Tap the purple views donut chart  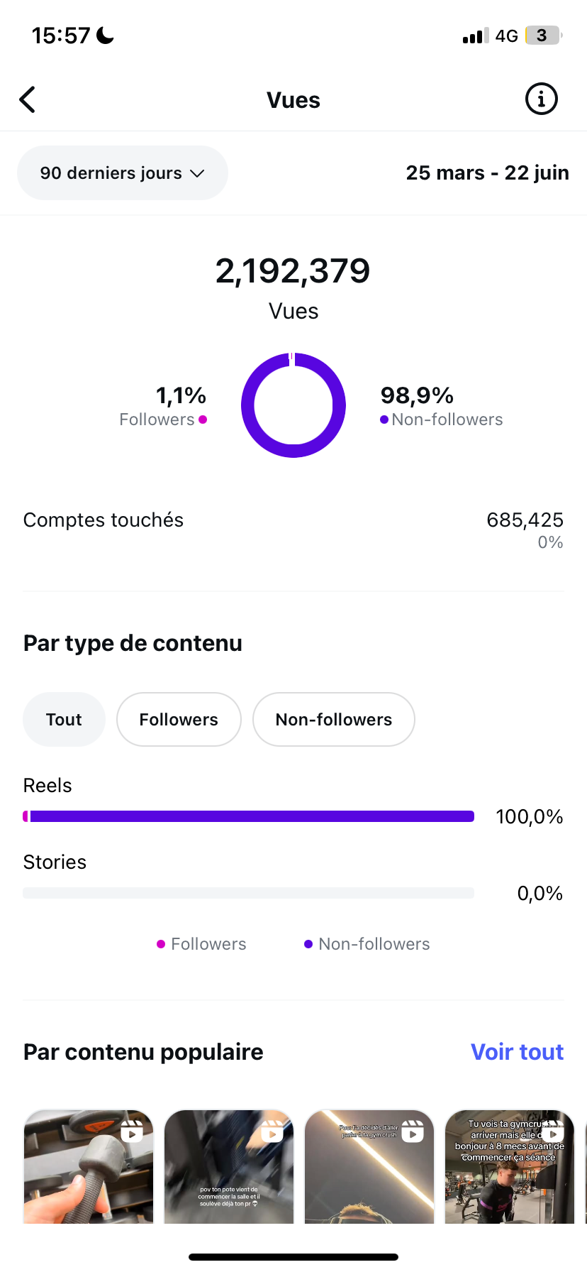pos(293,405)
